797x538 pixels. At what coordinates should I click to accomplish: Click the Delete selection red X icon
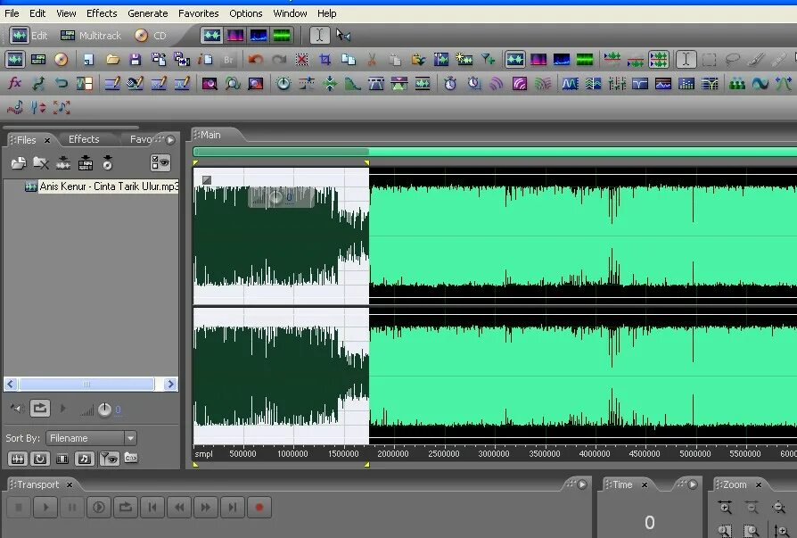302,60
